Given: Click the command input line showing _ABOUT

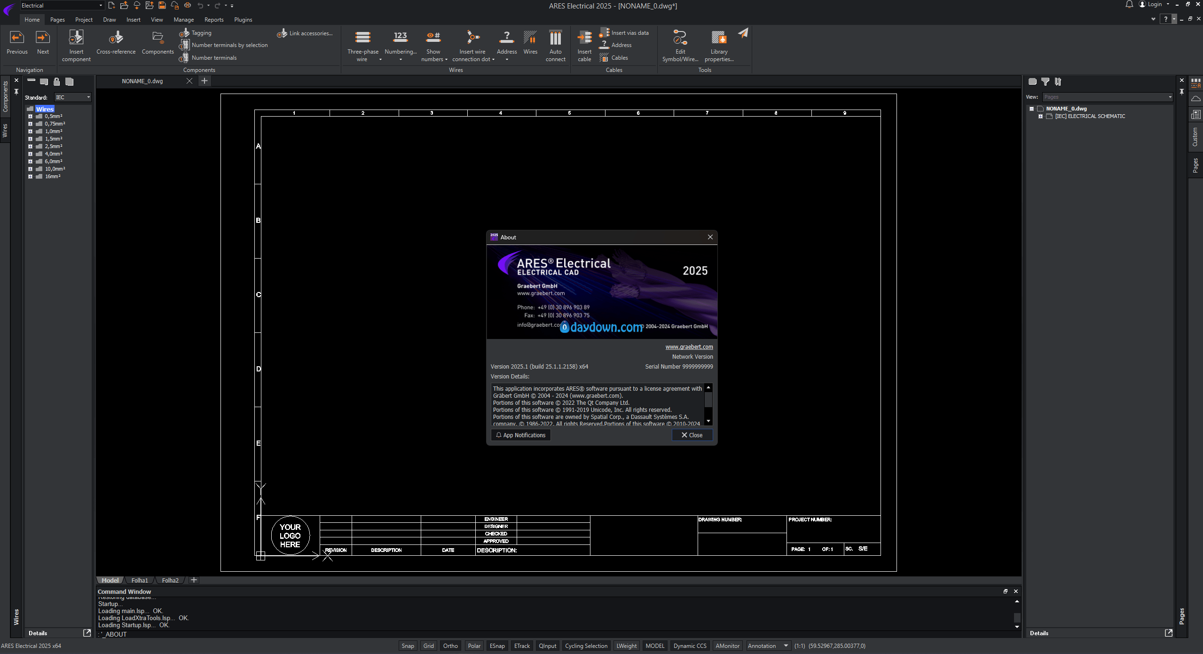Looking at the screenshot, I should click(x=558, y=634).
